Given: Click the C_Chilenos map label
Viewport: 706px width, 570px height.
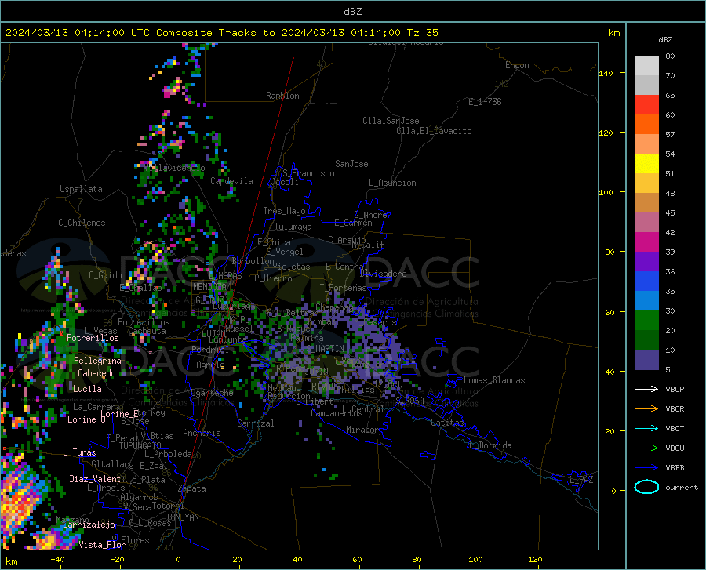Looking at the screenshot, I should click(82, 223).
